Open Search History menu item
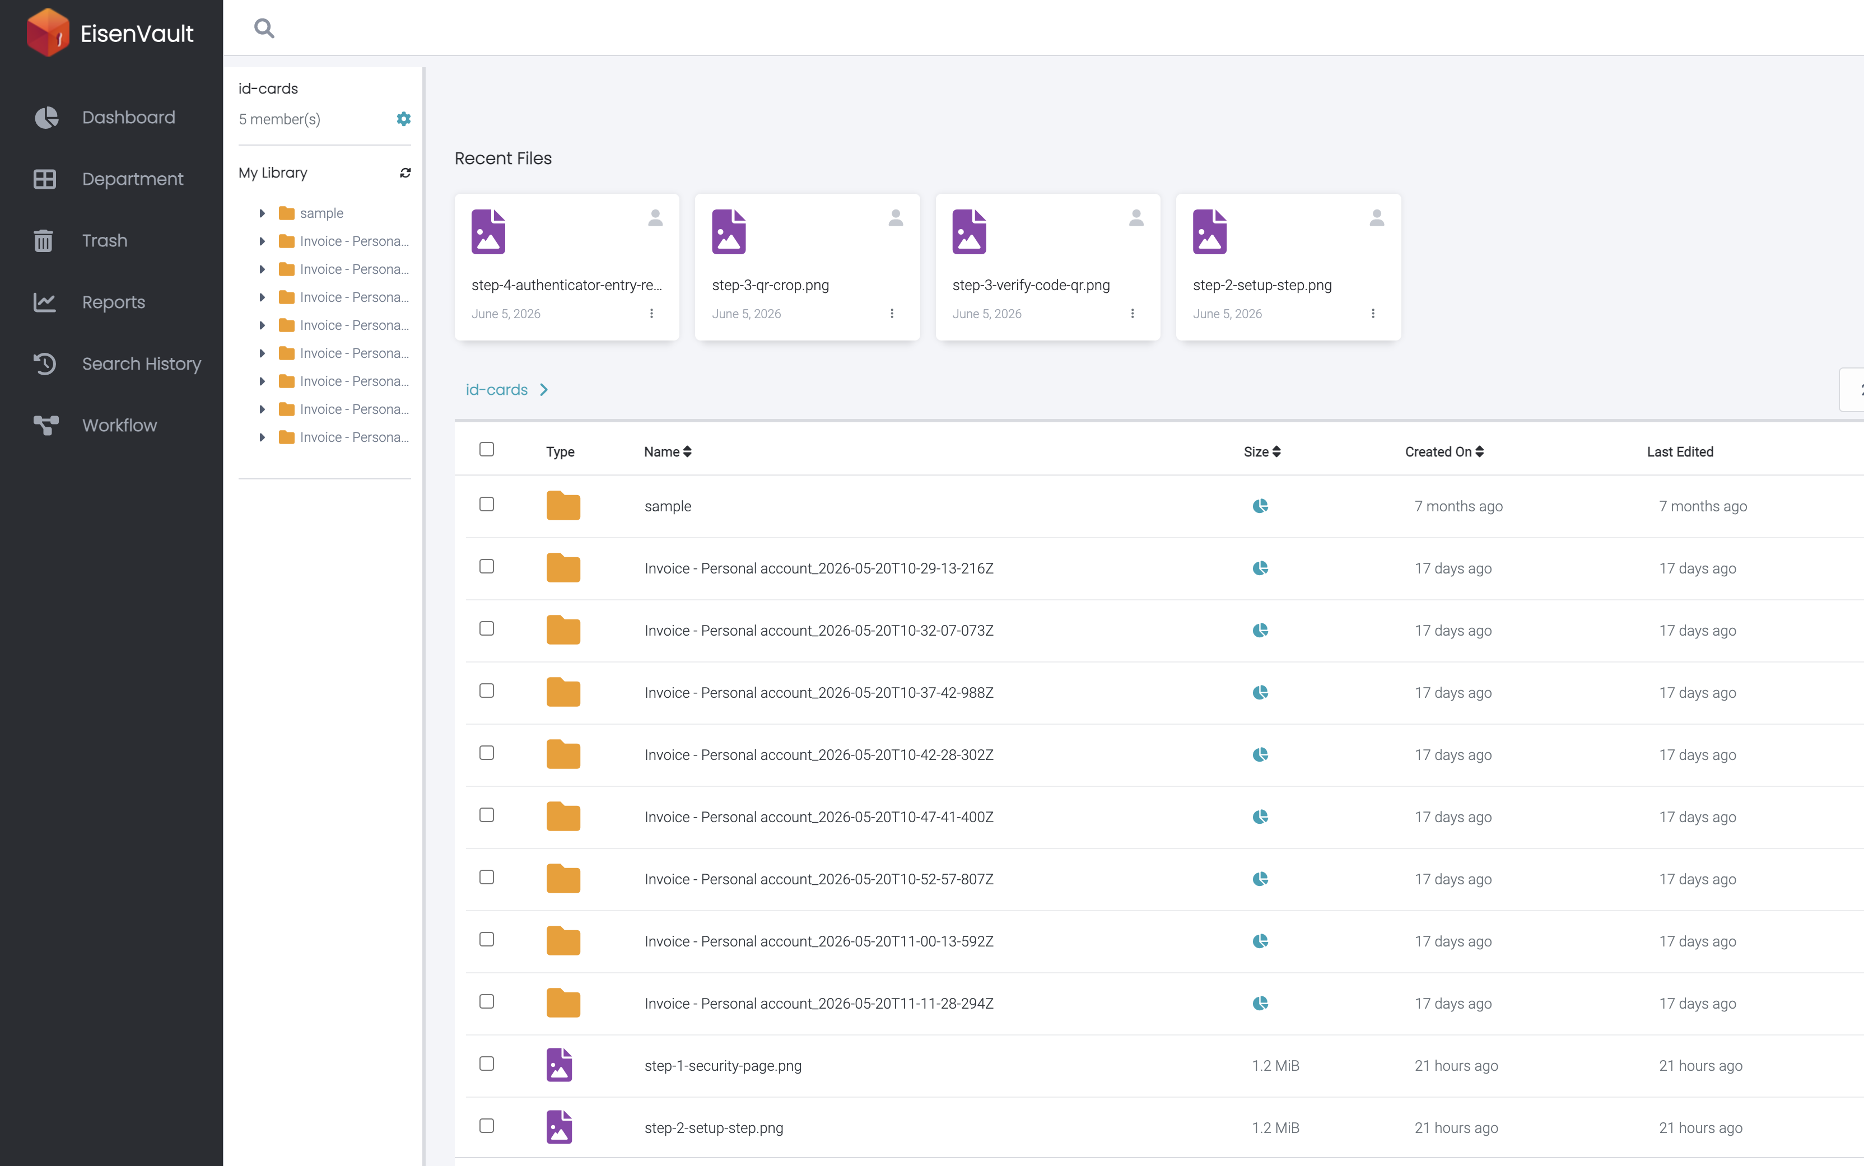The width and height of the screenshot is (1864, 1166). [x=142, y=364]
